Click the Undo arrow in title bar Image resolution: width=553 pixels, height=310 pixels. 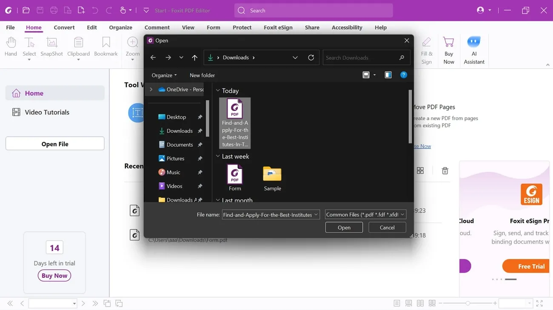coord(95,10)
